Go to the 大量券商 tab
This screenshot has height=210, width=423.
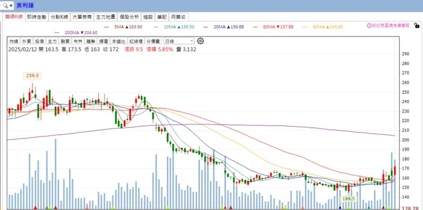(x=82, y=17)
